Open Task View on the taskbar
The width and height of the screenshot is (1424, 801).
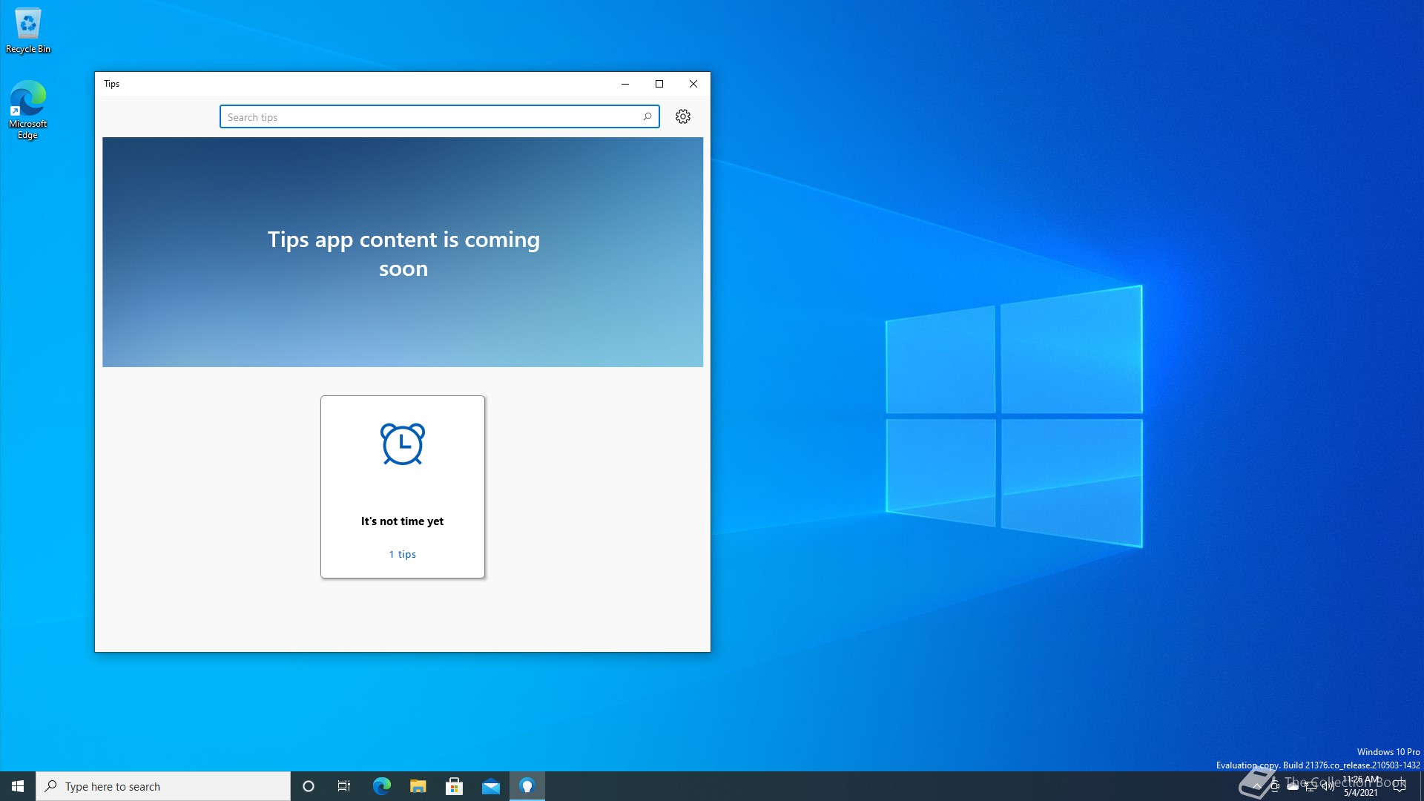tap(344, 786)
